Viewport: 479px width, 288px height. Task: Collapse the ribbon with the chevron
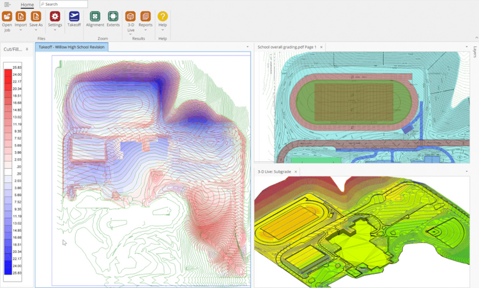click(476, 38)
